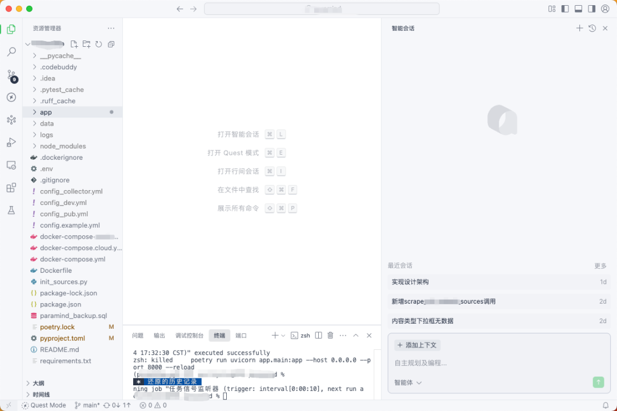Toggle the bottom panel visibility
Image resolution: width=617 pixels, height=411 pixels.
click(578, 9)
